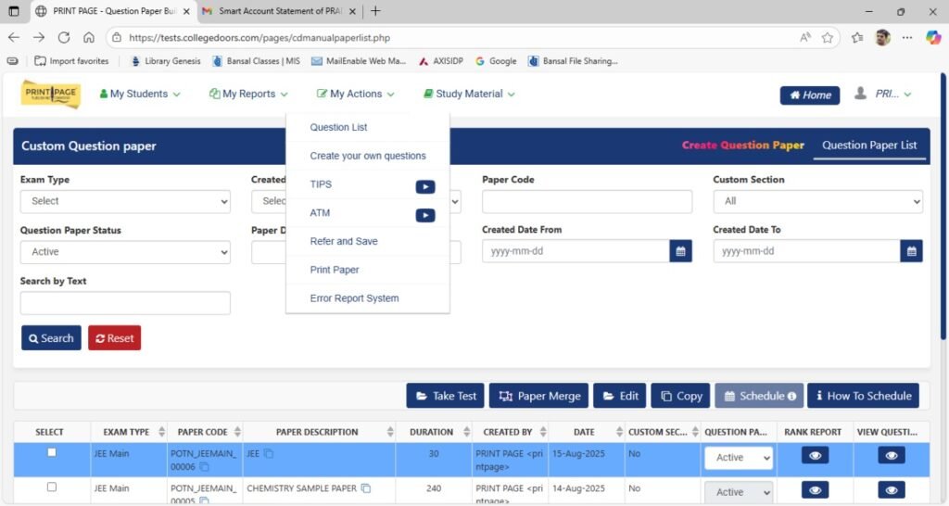Click the Search by Text input field

125,303
